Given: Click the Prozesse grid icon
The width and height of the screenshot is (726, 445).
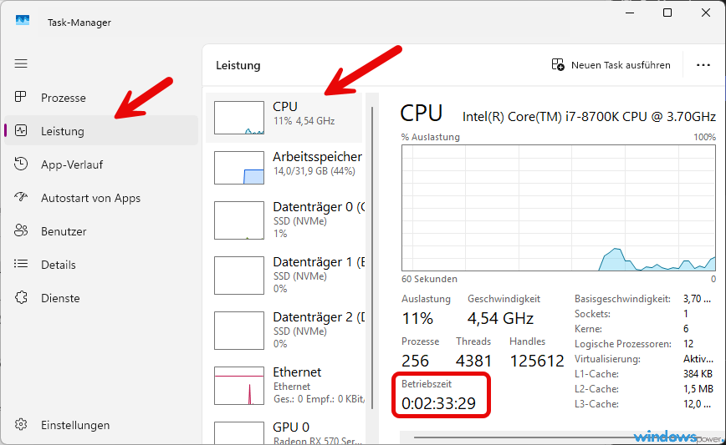Looking at the screenshot, I should click(21, 97).
